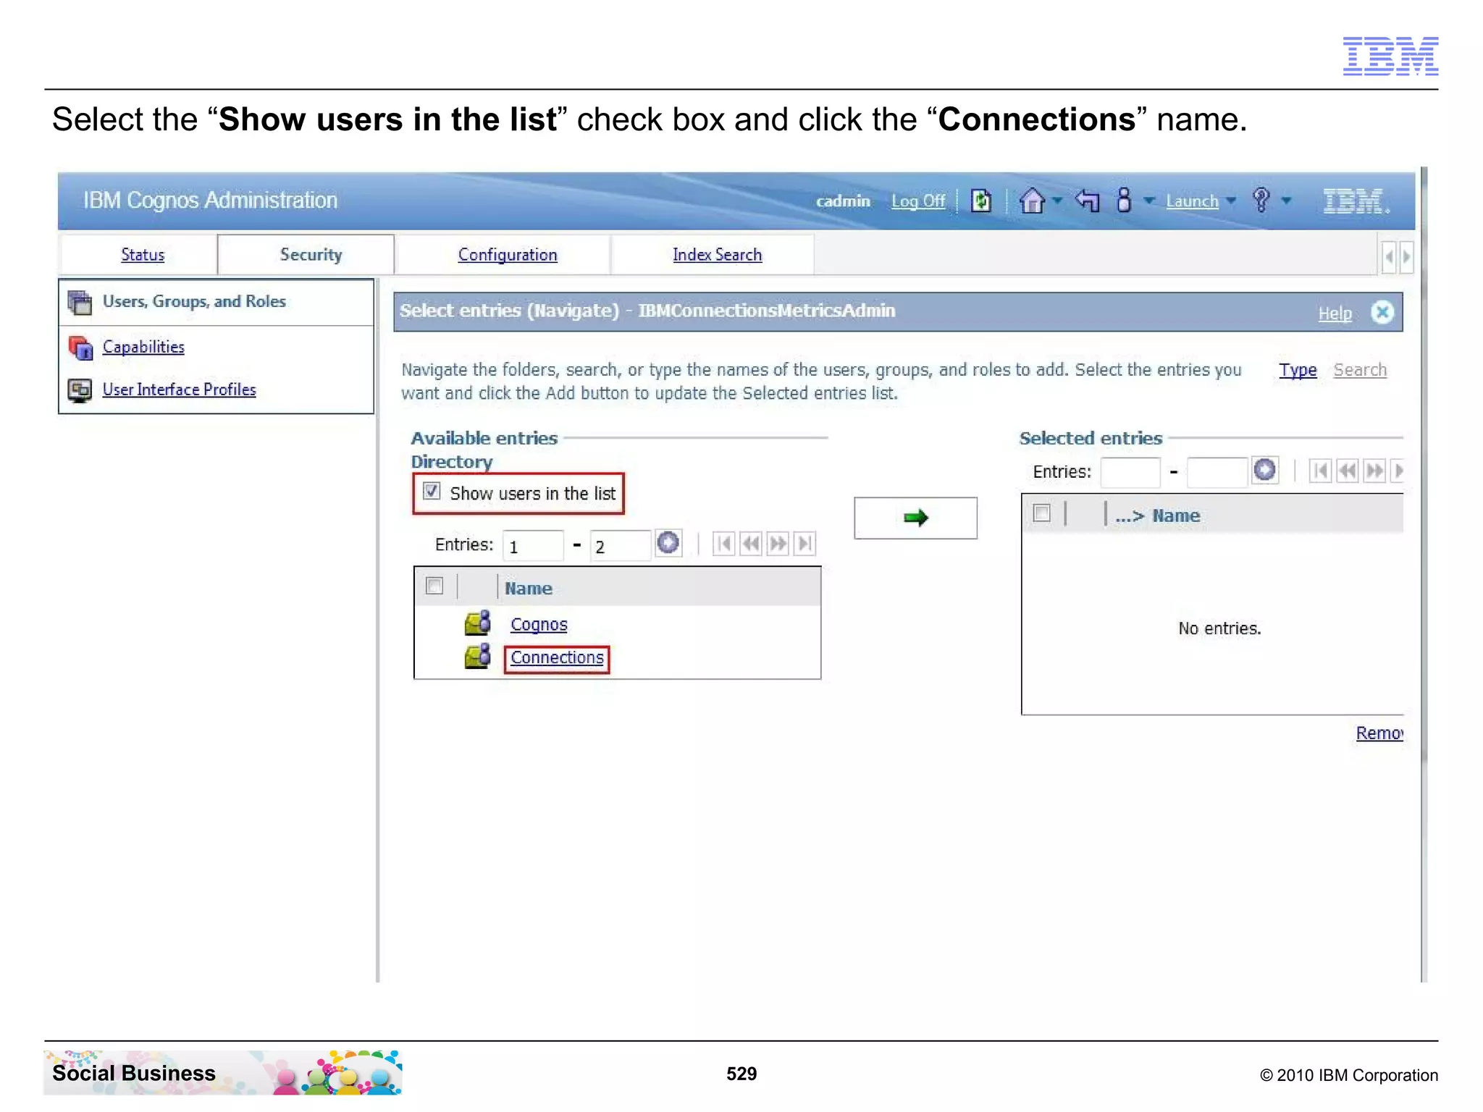
Task: Open the Capabilities link
Action: coord(143,347)
